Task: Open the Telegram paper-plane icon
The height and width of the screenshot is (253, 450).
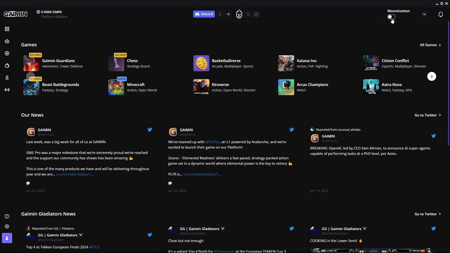Action: coord(228,14)
